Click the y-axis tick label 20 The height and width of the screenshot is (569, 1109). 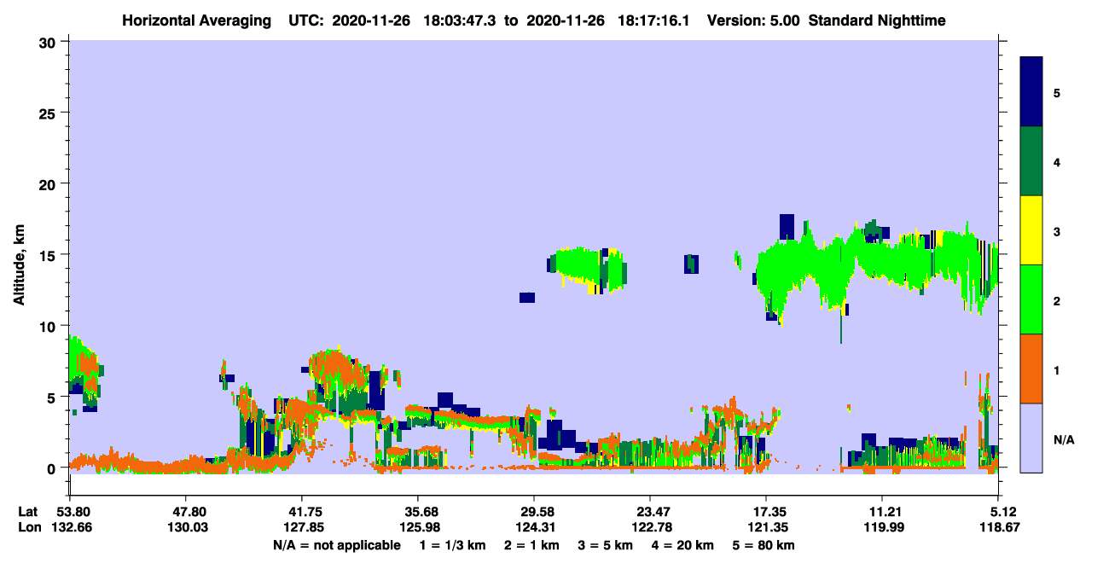(x=49, y=183)
